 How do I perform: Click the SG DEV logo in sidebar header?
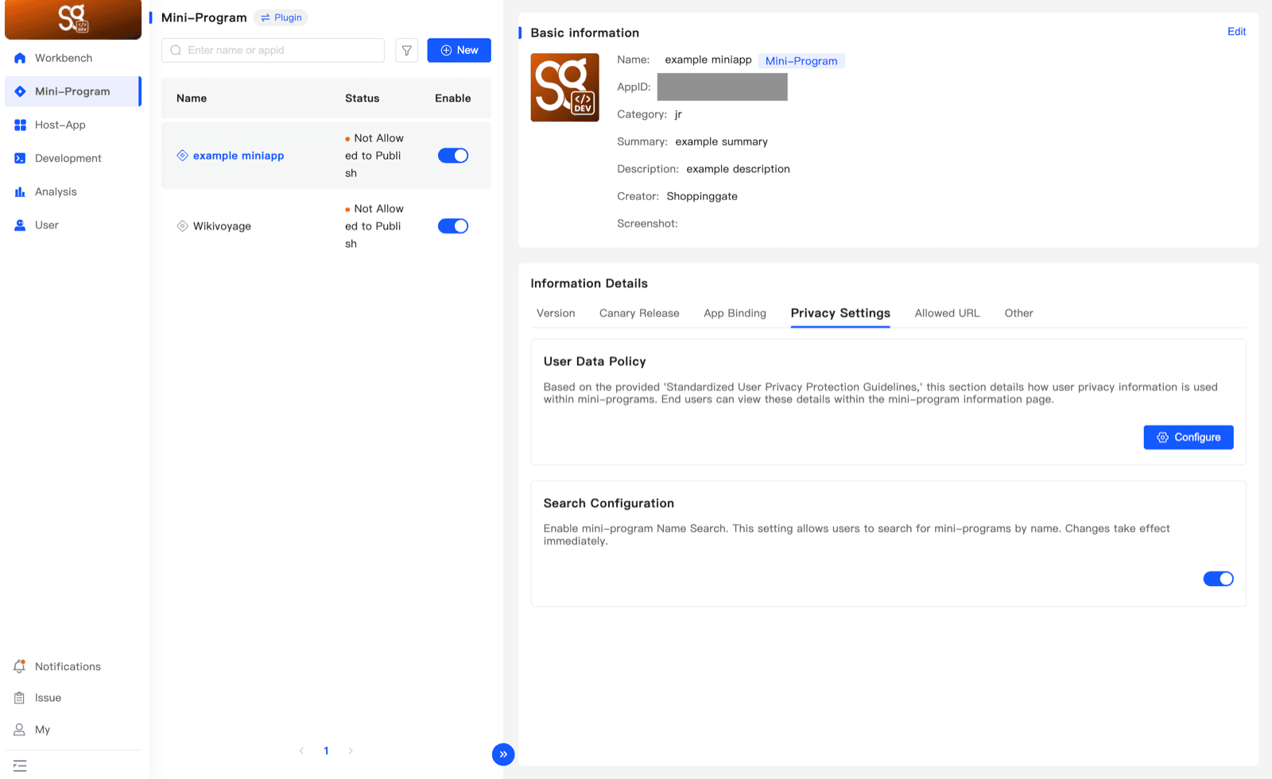point(73,19)
